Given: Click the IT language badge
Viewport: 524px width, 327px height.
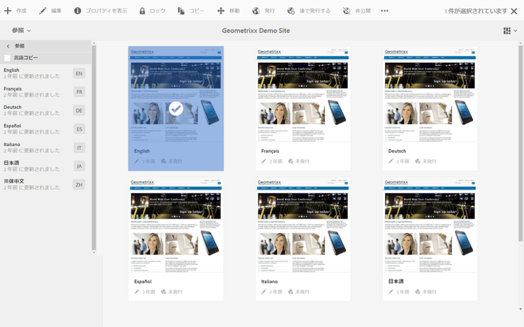Looking at the screenshot, I should (79, 148).
